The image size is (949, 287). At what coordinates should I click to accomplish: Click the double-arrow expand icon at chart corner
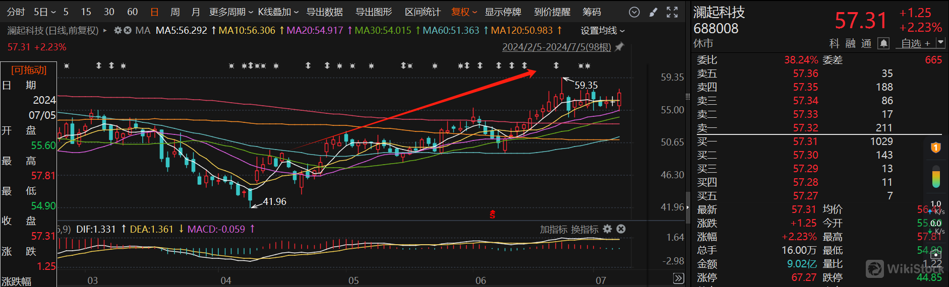coord(679,278)
